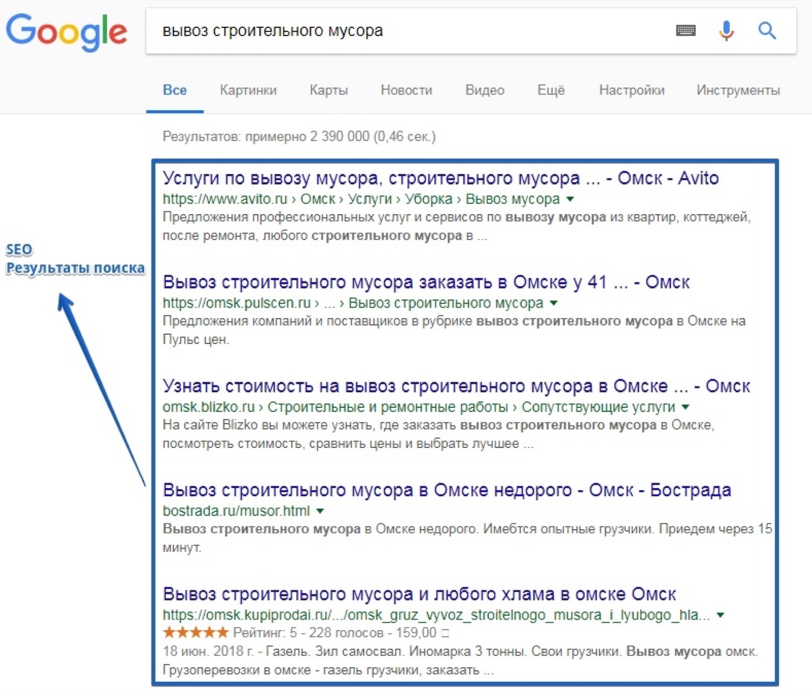Open Инструменты search tools

pos(738,90)
